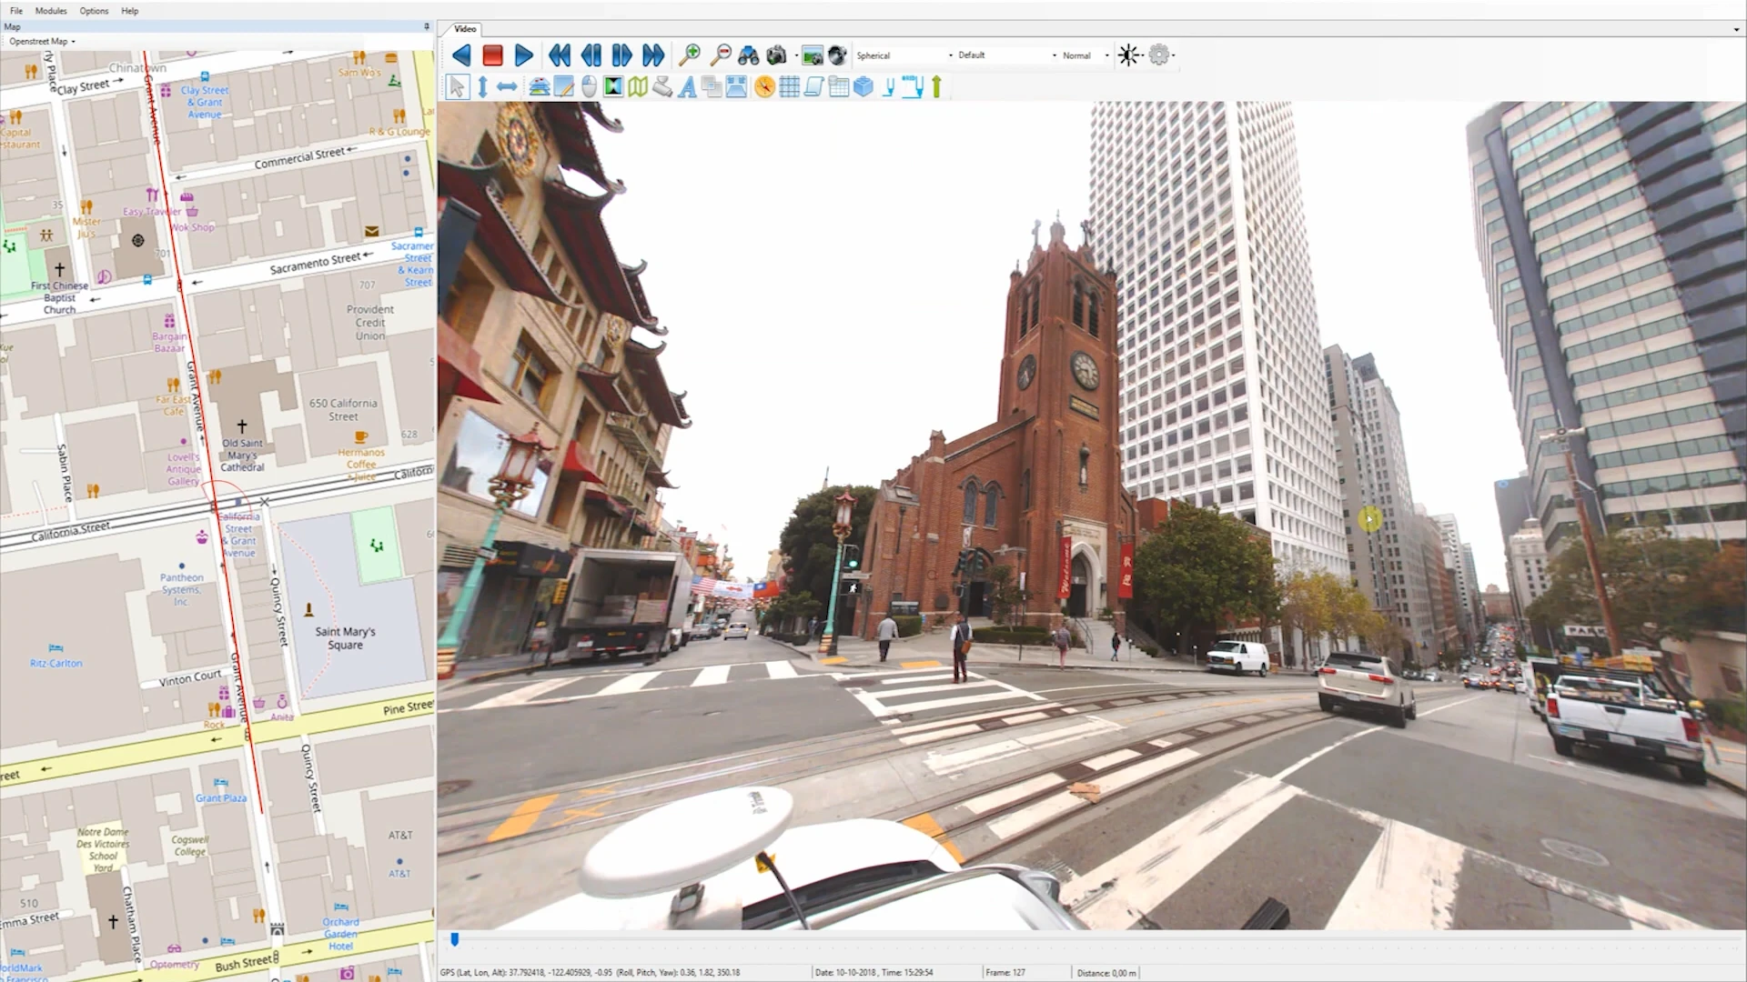Click the Date and Time status text
Screen dimensions: 1747x982
pos(873,972)
